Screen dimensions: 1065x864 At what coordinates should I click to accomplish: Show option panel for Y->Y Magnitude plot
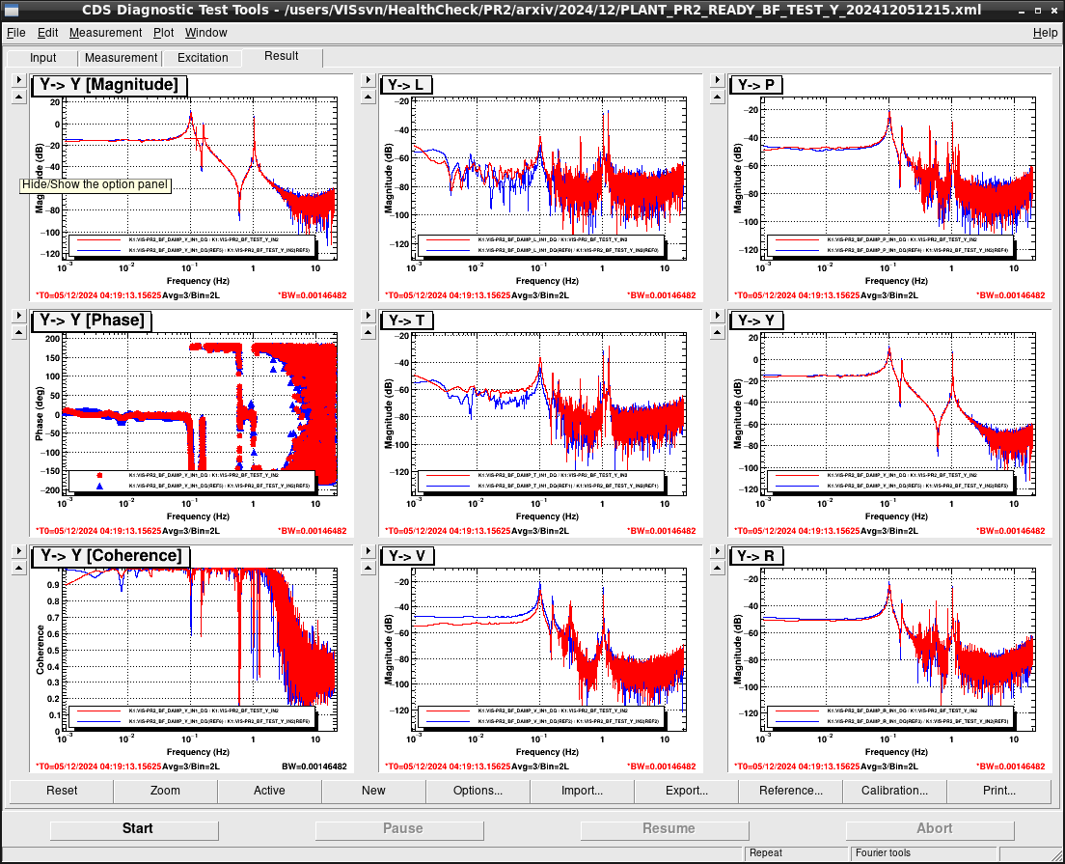(x=19, y=79)
